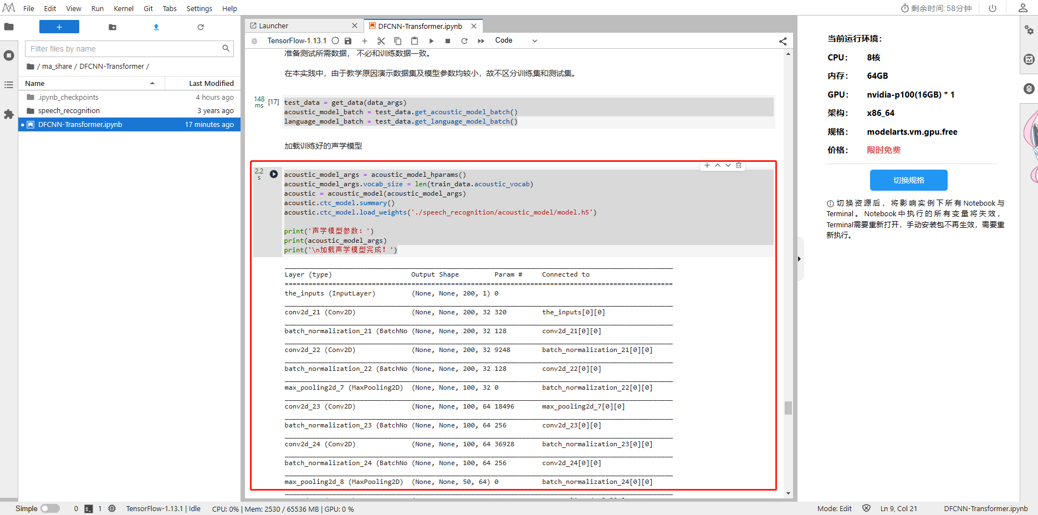
Task: Open the Kernel menu
Action: (x=124, y=8)
